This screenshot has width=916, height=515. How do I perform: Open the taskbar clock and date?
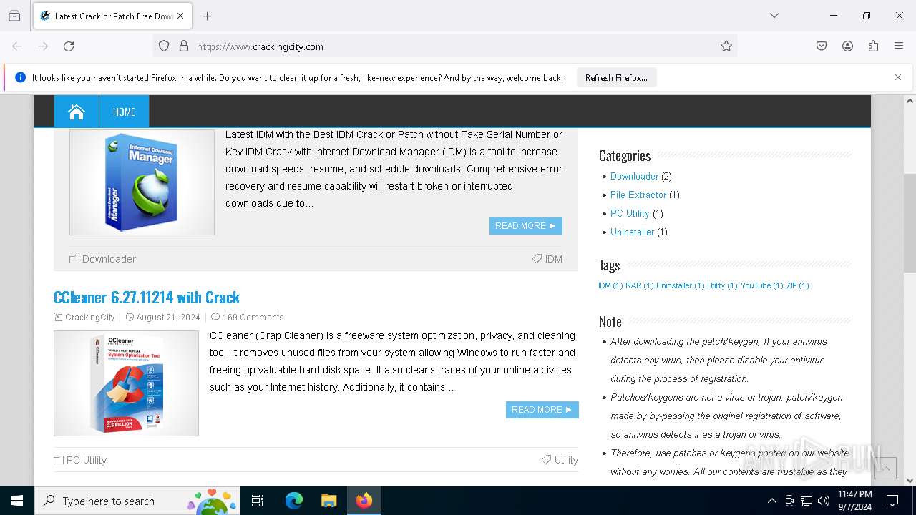855,501
